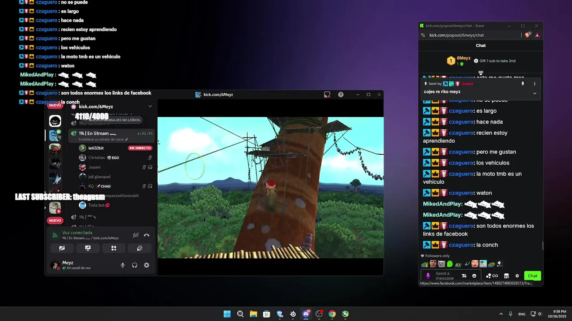
Task: Click the bottom NUEVO unread indicator in server list
Action: (55, 220)
